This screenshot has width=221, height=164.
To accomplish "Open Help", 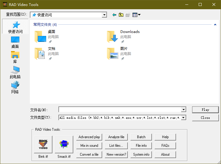I will [x=165, y=137].
